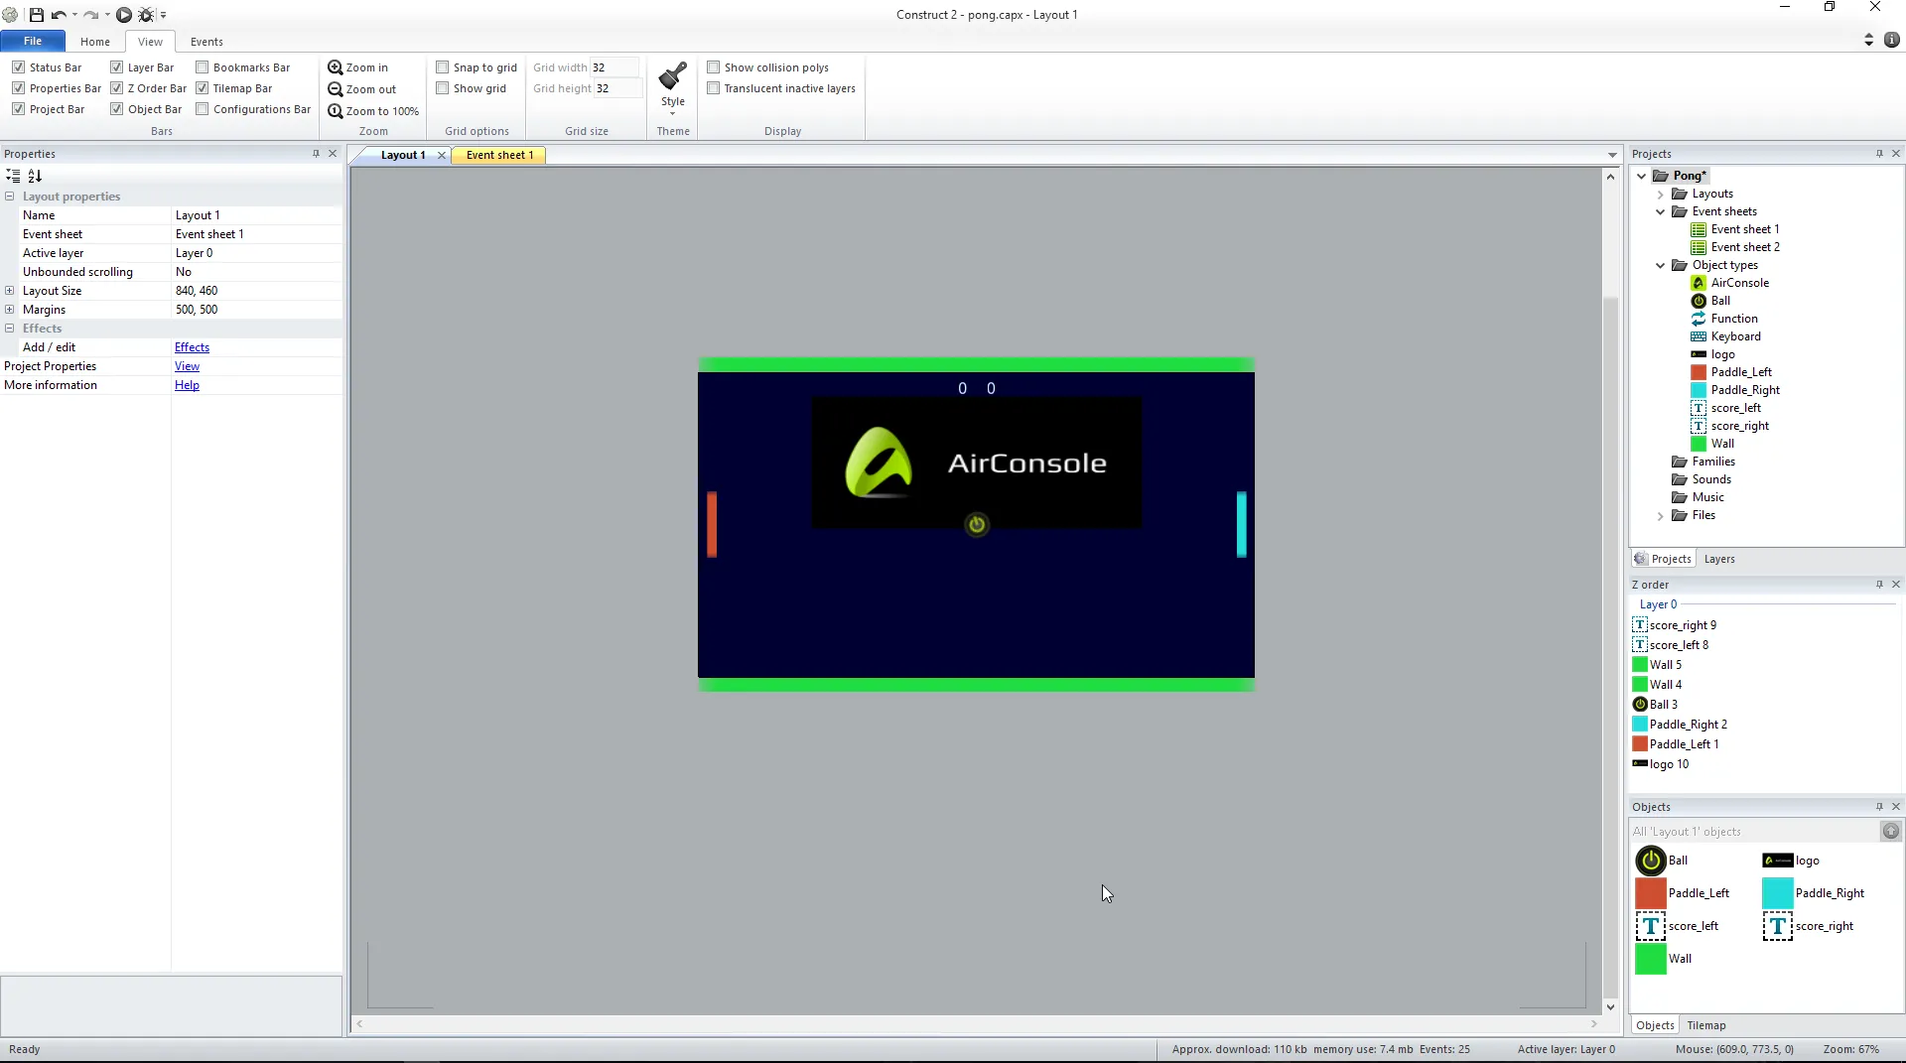
Task: Start debug mode with the bug icon
Action: tap(146, 15)
